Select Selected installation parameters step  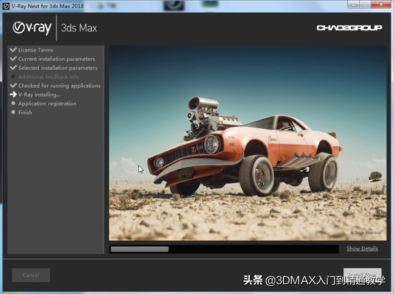pyautogui.click(x=58, y=68)
